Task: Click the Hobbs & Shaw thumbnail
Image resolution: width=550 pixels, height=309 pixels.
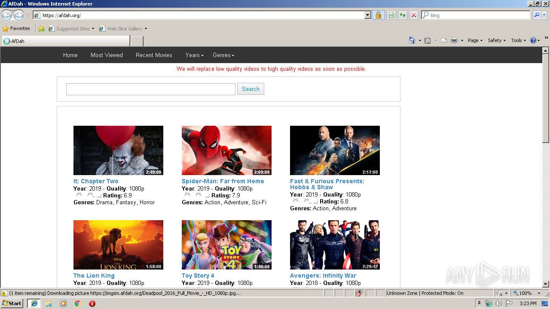Action: (x=335, y=150)
